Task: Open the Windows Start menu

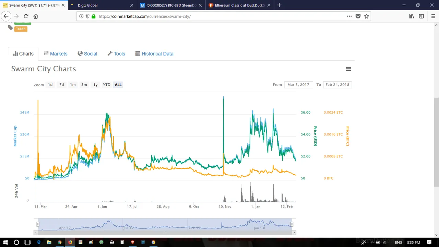Action: [x=6, y=242]
